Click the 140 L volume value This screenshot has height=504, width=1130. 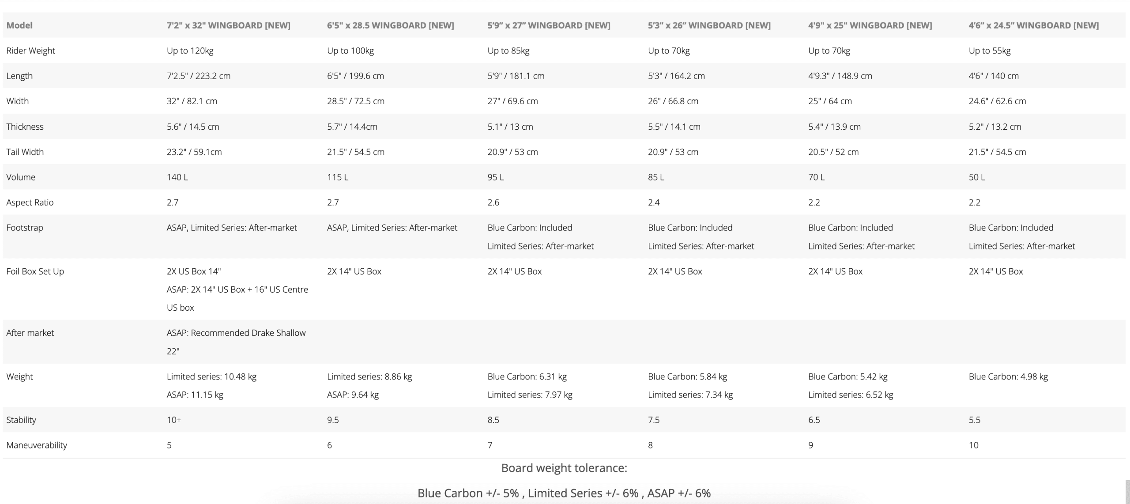[177, 177]
